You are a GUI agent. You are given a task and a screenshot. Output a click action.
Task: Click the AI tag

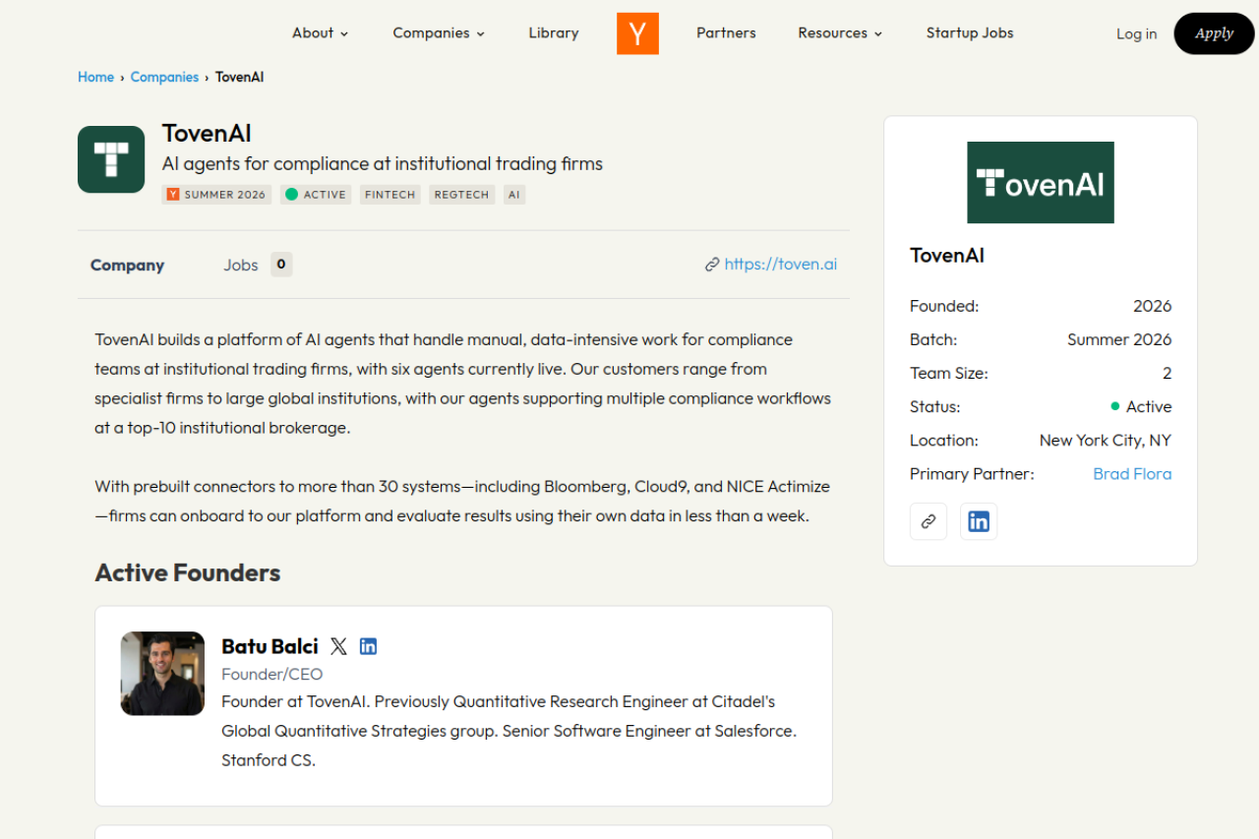pos(514,195)
